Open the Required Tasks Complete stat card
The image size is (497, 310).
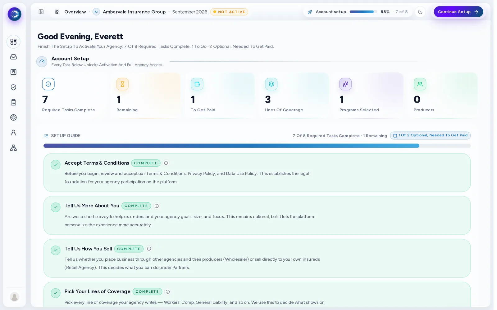point(71,95)
